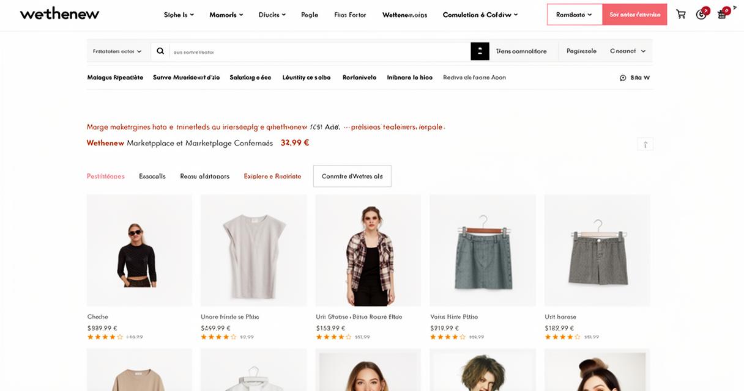Click the Conmtre d'Wetres als button
The width and height of the screenshot is (744, 391).
click(x=352, y=176)
